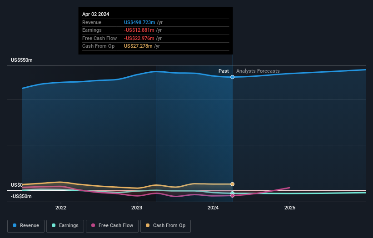Click the US$27.278m cash from op value

tap(138, 46)
